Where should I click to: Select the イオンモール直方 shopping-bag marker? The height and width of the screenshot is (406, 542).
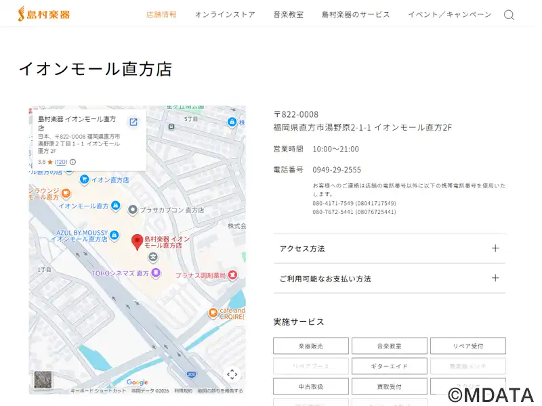pyautogui.click(x=116, y=206)
